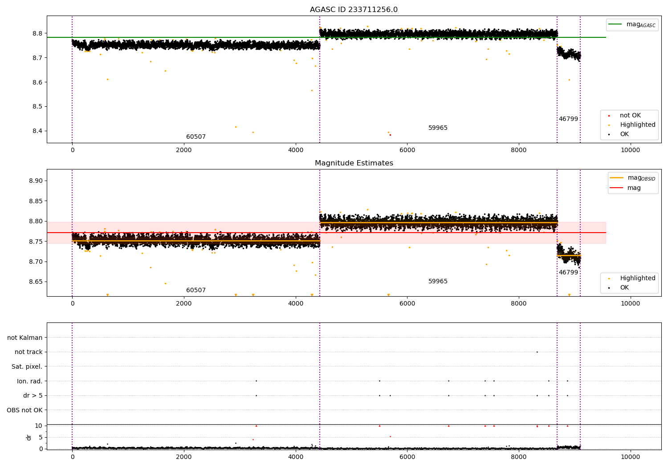Select the "not OK" legend entry in top plot

click(x=630, y=116)
